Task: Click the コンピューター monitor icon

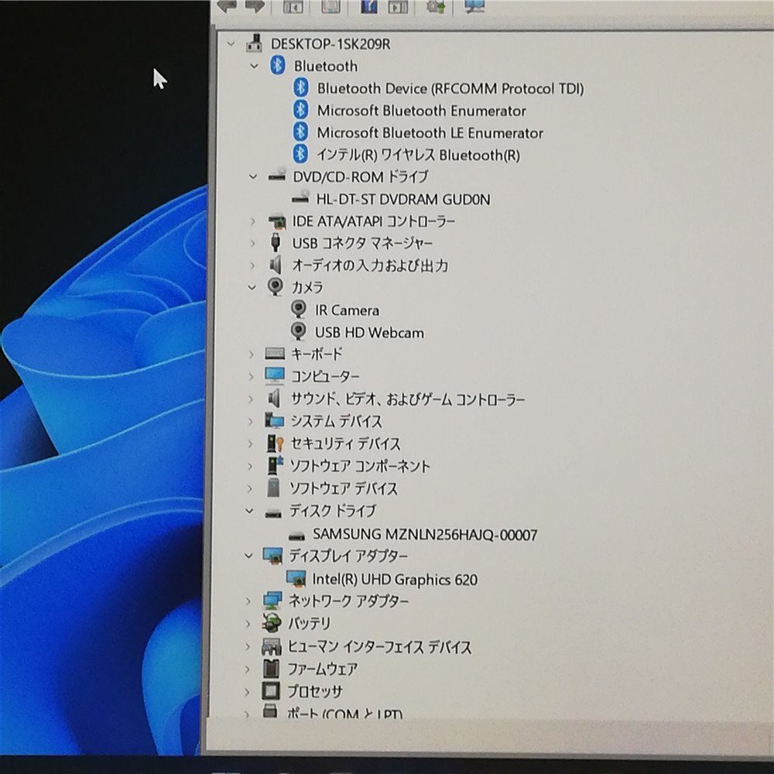Action: pyautogui.click(x=275, y=375)
